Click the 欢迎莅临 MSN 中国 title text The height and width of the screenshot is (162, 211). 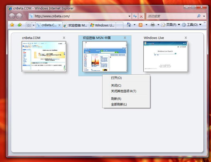point(97,38)
